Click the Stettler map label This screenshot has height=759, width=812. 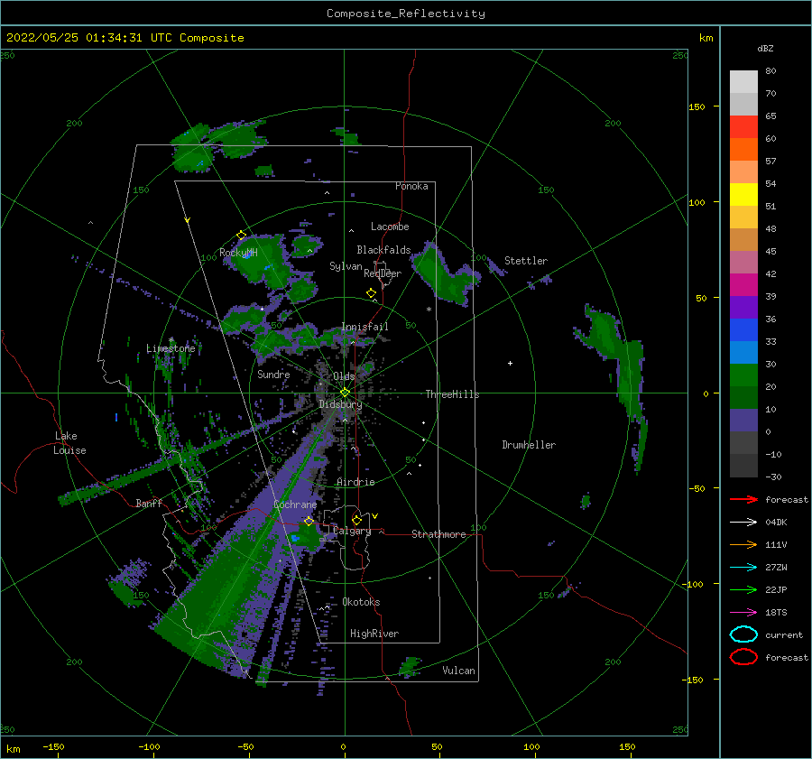[526, 261]
